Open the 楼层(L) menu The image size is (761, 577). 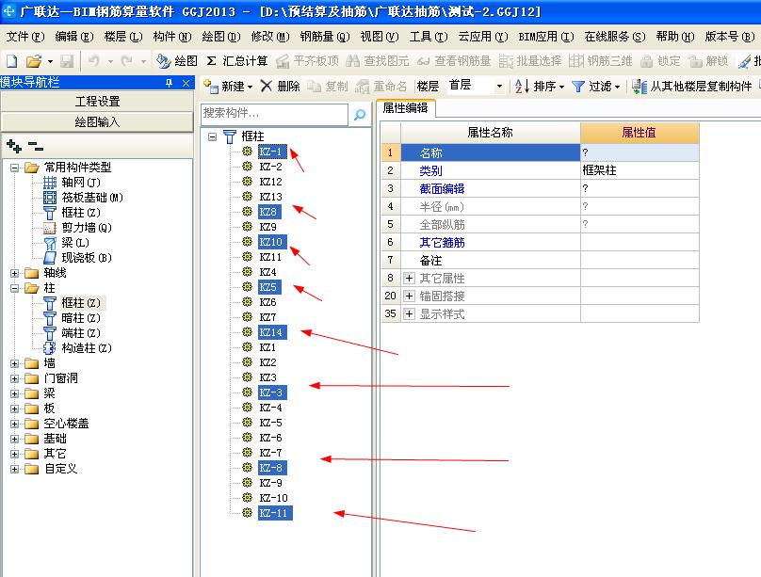(x=123, y=37)
